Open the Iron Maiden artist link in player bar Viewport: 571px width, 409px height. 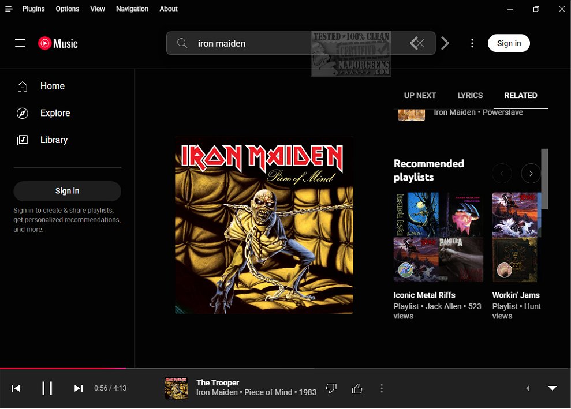tap(217, 392)
